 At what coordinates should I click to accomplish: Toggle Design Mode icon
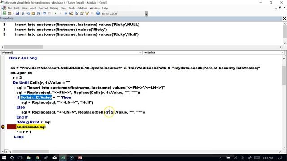click(x=71, y=13)
